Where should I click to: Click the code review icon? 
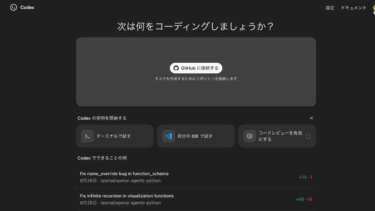pyautogui.click(x=249, y=136)
